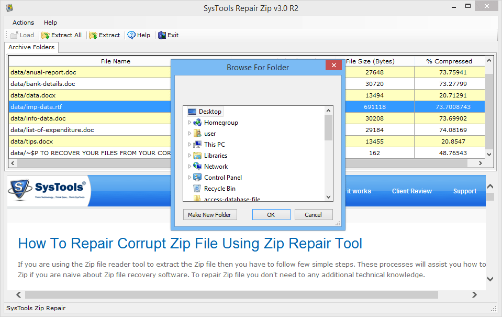The height and width of the screenshot is (317, 502).
Task: Click the Network icon in folder tree
Action: (x=197, y=166)
